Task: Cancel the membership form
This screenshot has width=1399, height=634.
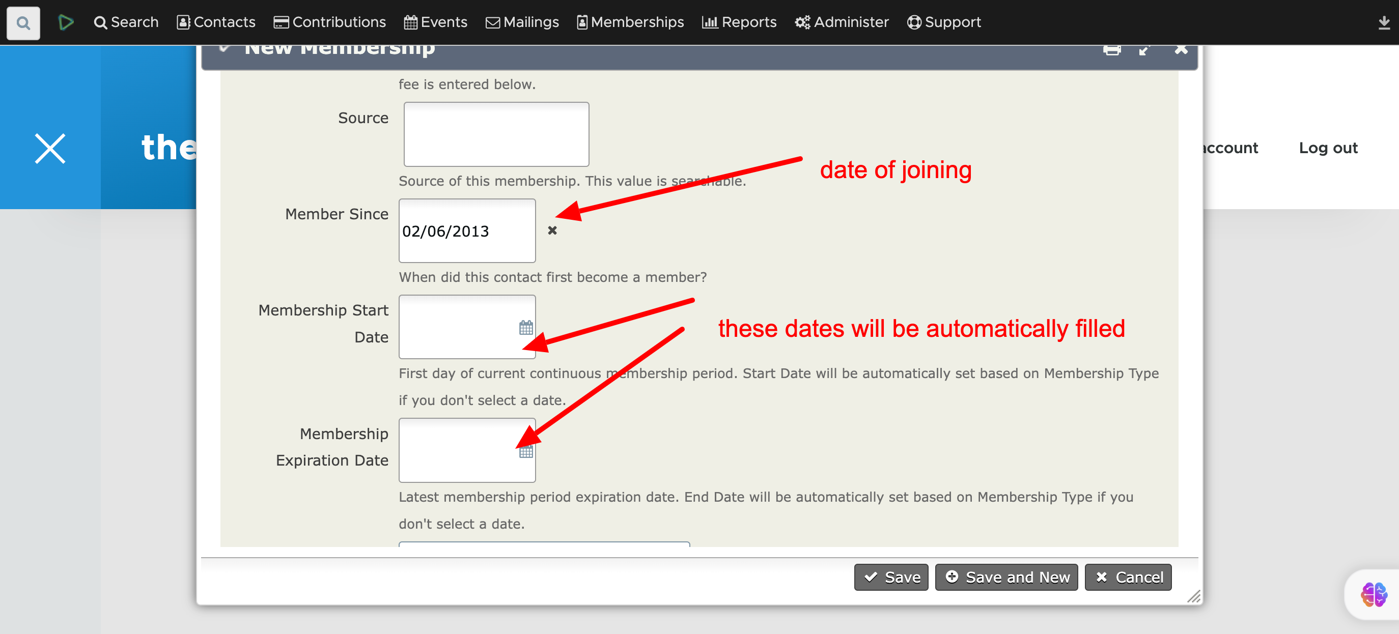Action: click(1128, 577)
